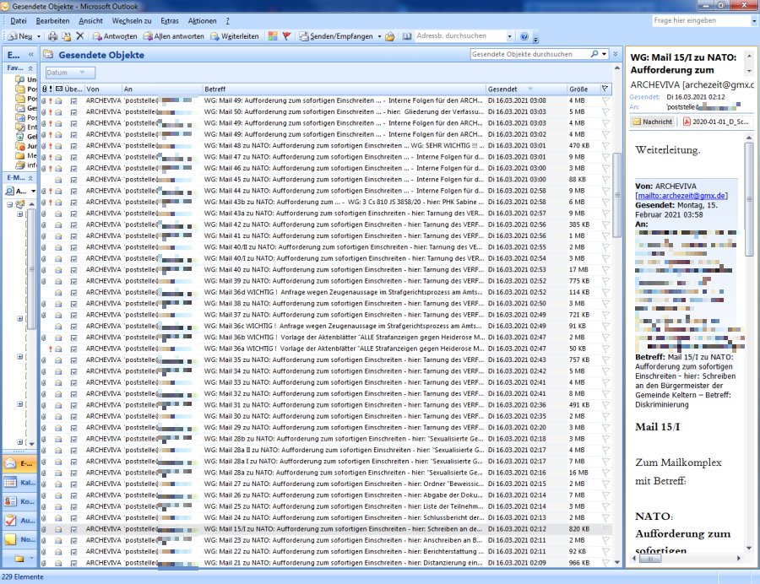Toggle the checkbox on the Mail 42 row
Viewport: 760px width, 584px height.
pyautogui.click(x=73, y=224)
